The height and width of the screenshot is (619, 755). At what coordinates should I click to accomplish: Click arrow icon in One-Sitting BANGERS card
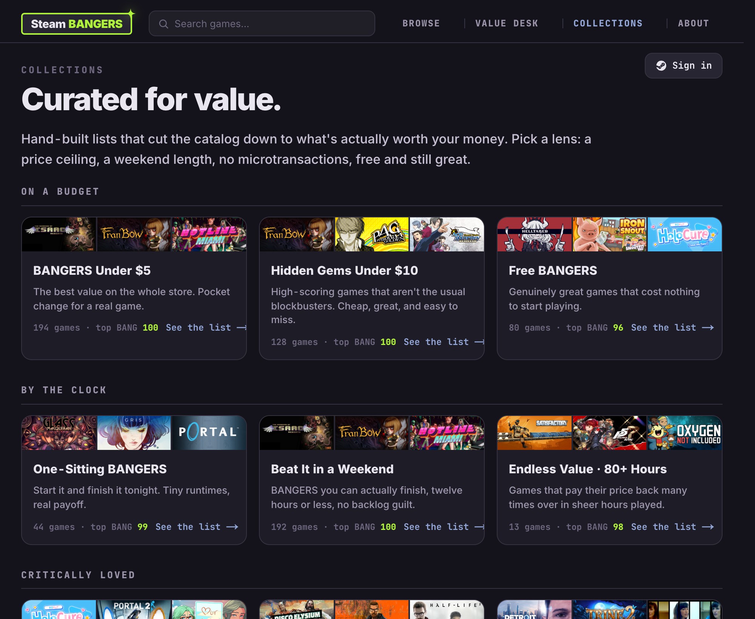point(232,527)
